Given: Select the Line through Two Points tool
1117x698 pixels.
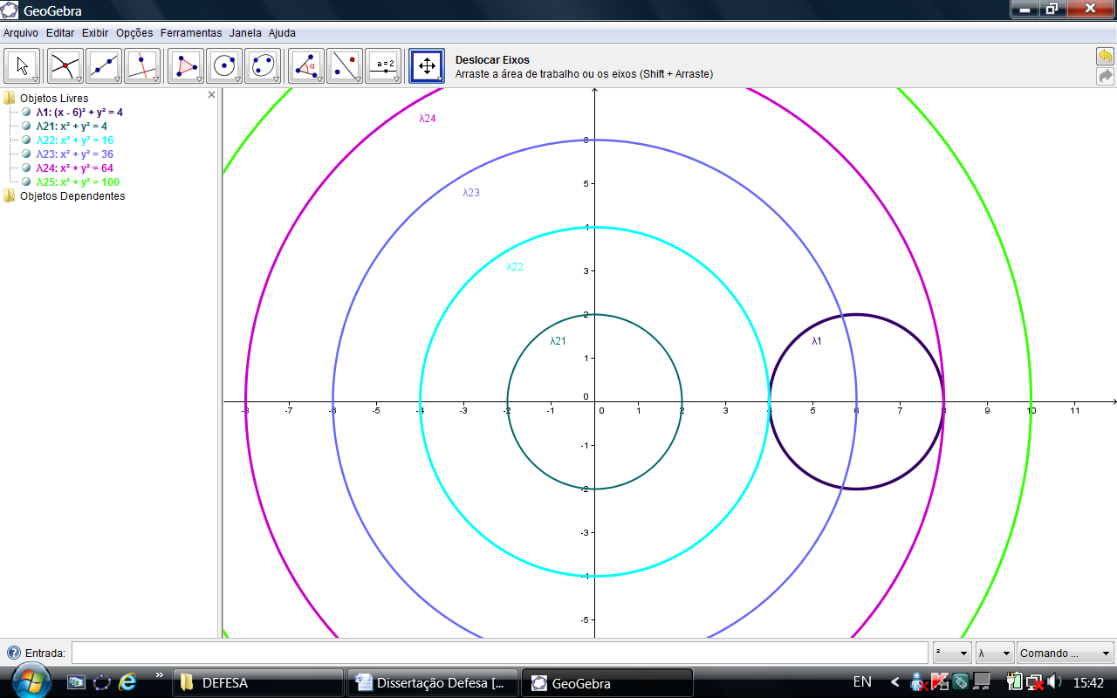Looking at the screenshot, I should (x=104, y=66).
